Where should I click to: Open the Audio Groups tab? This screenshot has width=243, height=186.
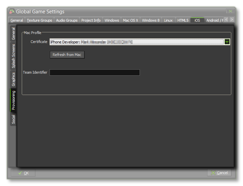click(67, 20)
